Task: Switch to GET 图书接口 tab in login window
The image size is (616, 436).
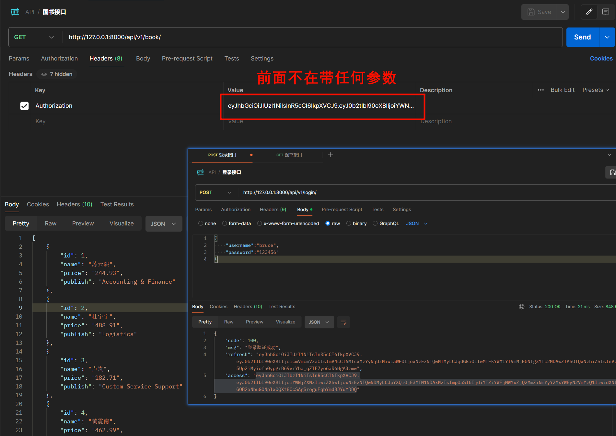Action: [x=289, y=155]
